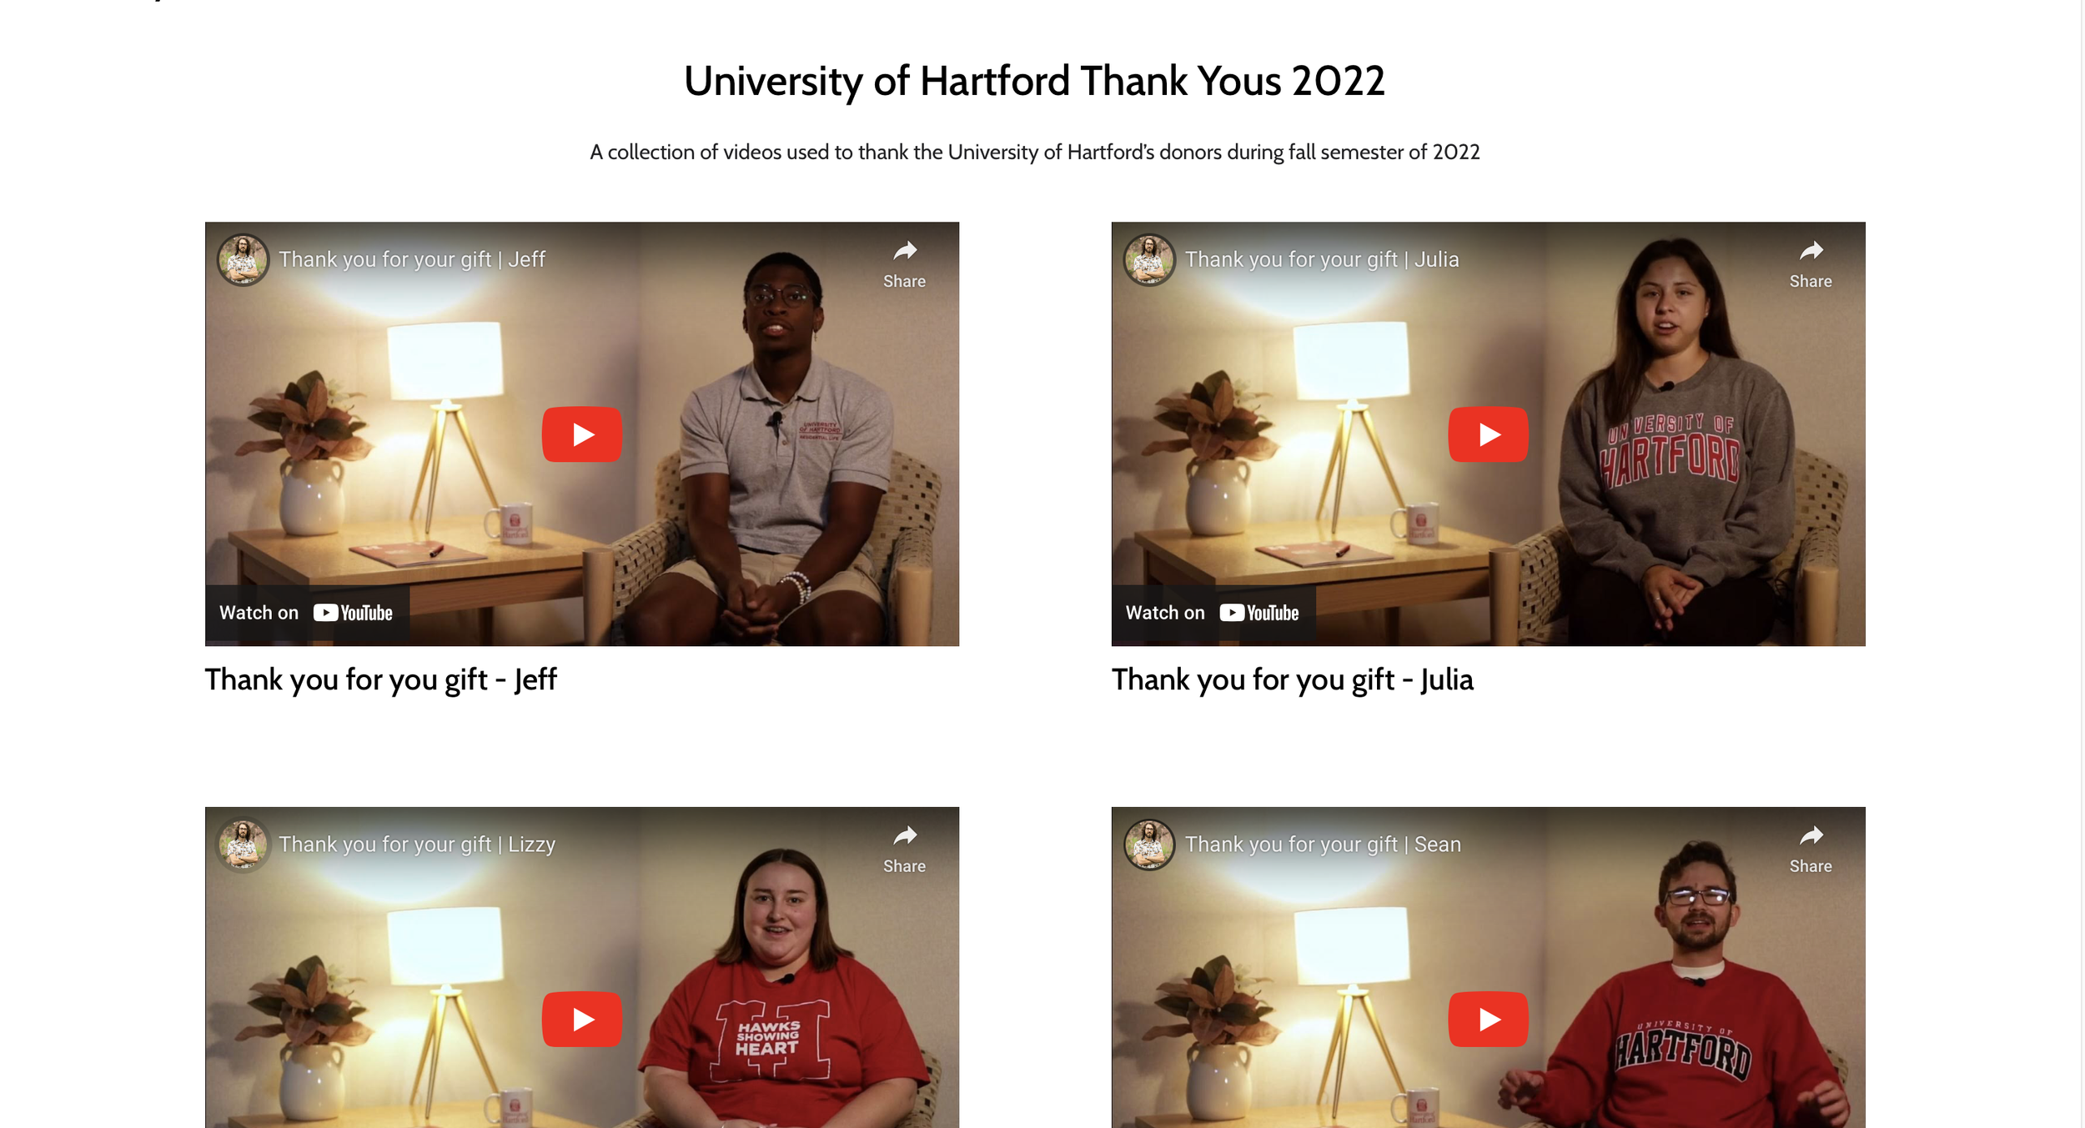Open channel avatar on Sean video
2085x1128 pixels.
pyautogui.click(x=1149, y=845)
